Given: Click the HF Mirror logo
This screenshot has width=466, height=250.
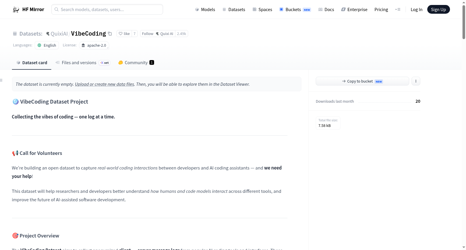Looking at the screenshot, I should pyautogui.click(x=28, y=9).
